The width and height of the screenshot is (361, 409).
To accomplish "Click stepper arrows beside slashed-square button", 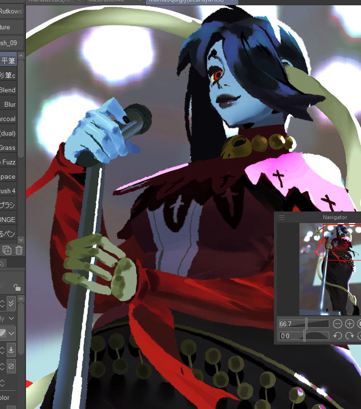I will 2,366.
